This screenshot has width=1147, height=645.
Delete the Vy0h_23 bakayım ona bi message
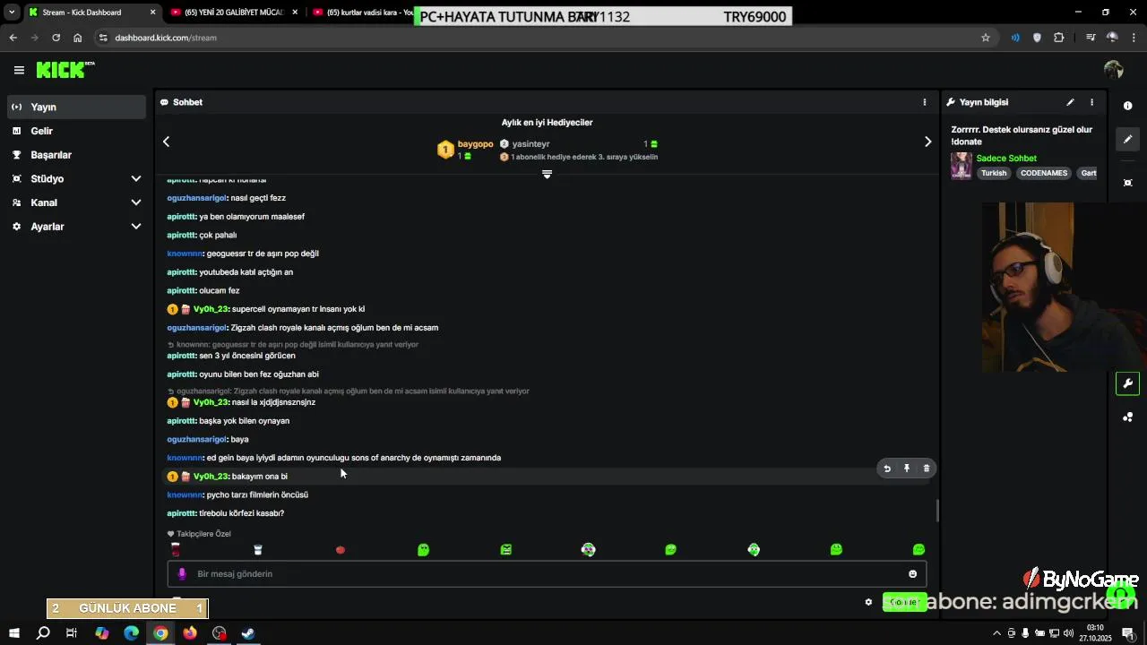[x=927, y=469]
